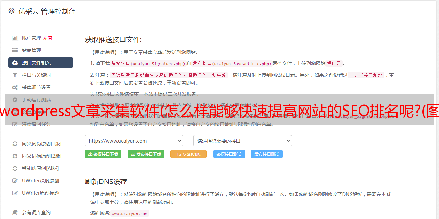This screenshot has height=219, width=439.
Task: Click the refresh icon for 智能伪原创[AI版]
Action: point(15,168)
